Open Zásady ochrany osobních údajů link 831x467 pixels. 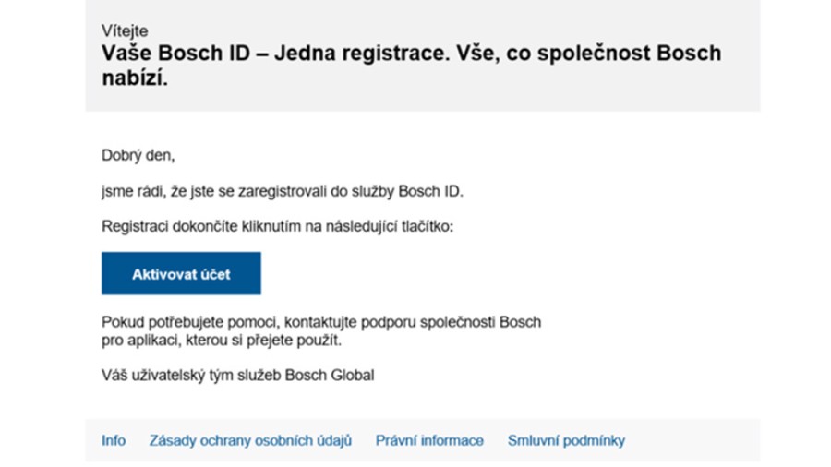250,440
